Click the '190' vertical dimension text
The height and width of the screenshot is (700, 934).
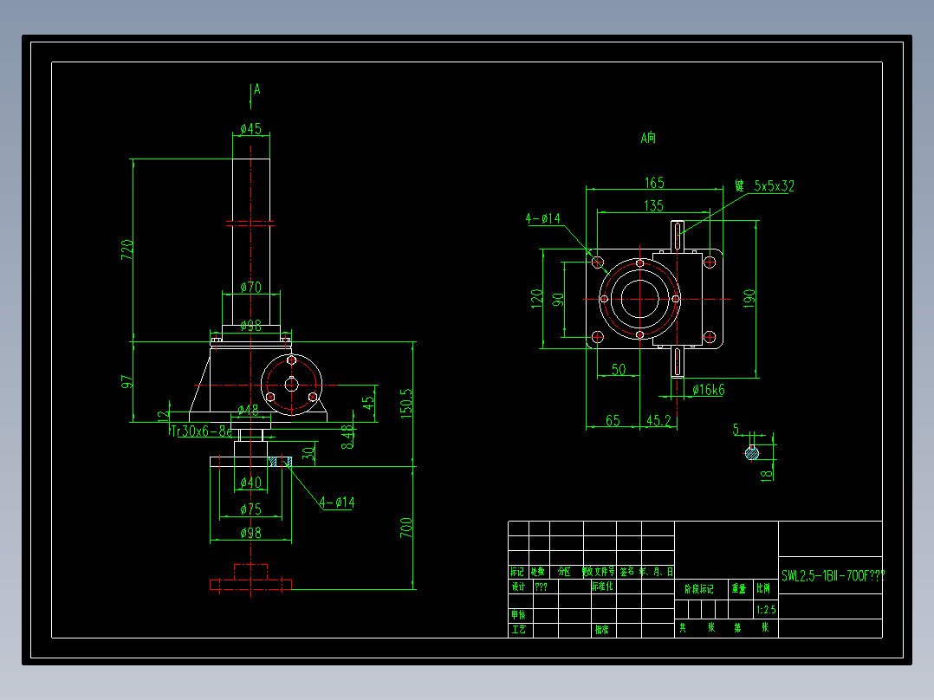(x=749, y=299)
